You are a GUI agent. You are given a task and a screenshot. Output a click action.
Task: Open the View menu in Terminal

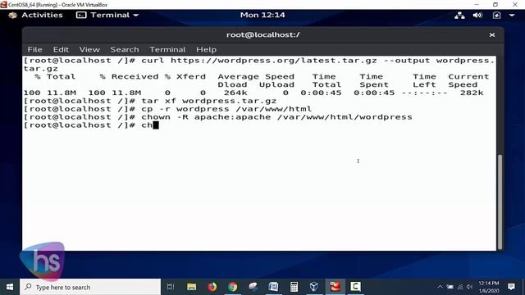pyautogui.click(x=89, y=49)
